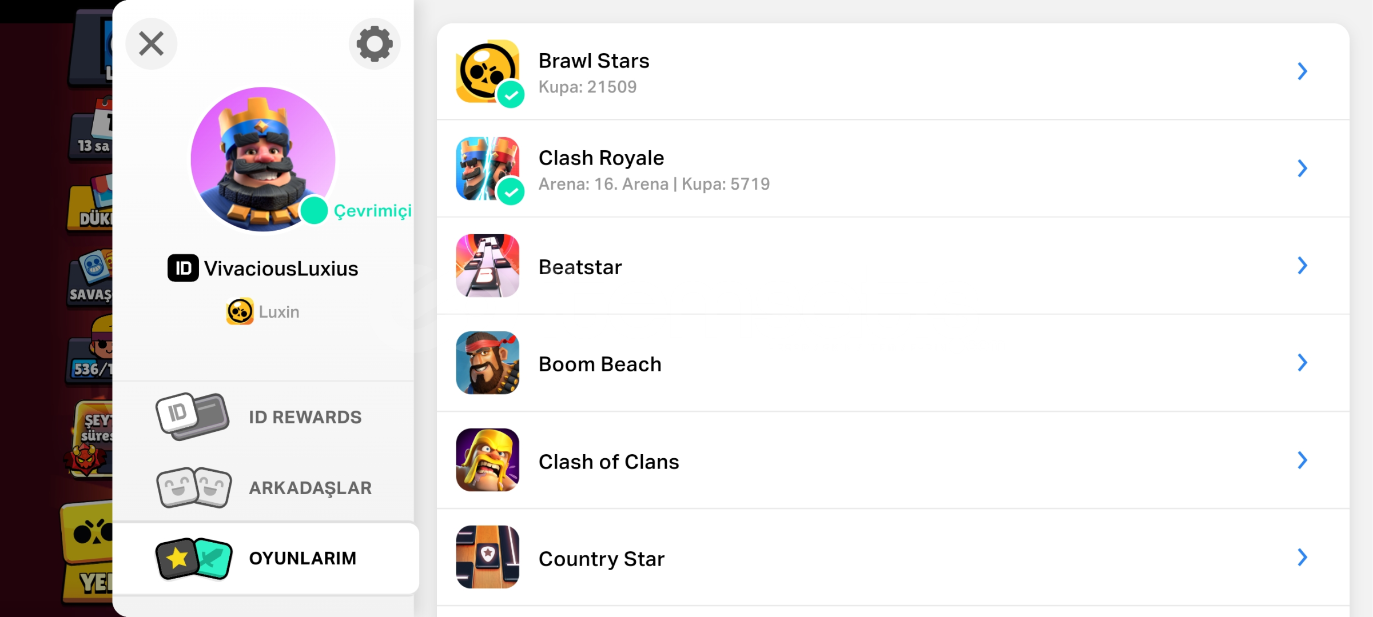The height and width of the screenshot is (617, 1373).
Task: Close the Supercell ID panel
Action: (x=152, y=43)
